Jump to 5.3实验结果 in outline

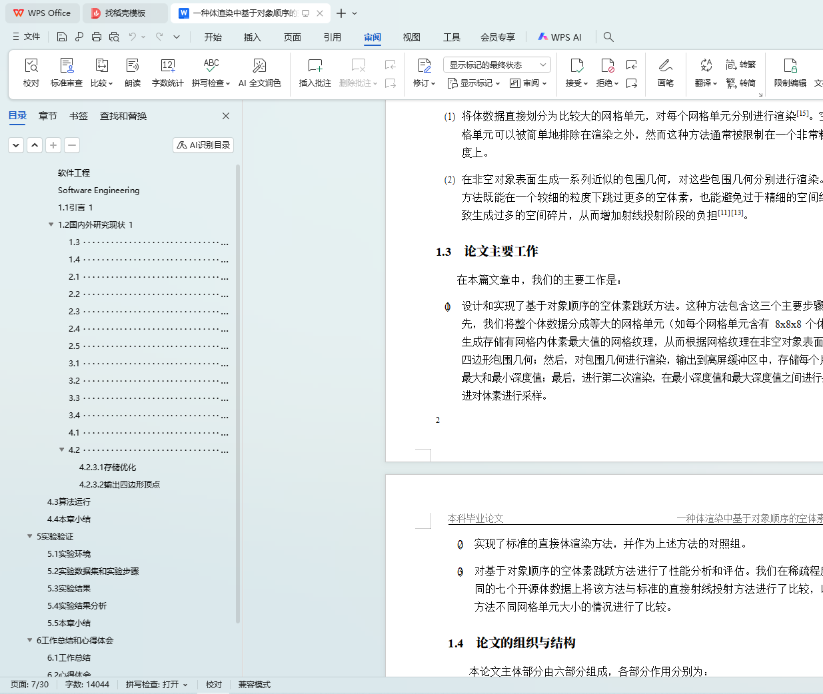pyautogui.click(x=69, y=588)
